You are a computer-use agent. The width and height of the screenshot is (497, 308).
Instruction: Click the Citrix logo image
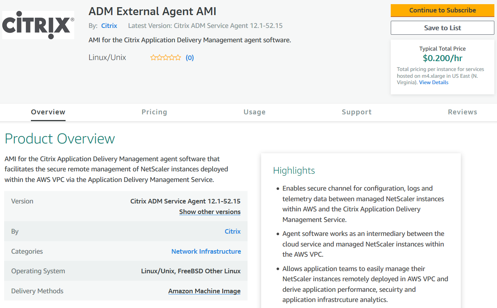tap(38, 25)
